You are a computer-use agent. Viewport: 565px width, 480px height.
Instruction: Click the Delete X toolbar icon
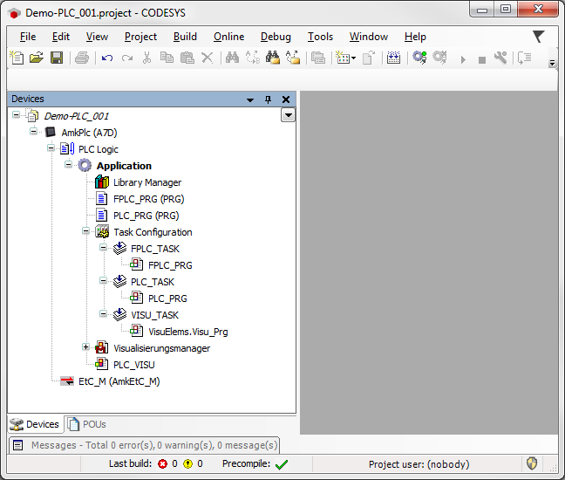pos(208,58)
